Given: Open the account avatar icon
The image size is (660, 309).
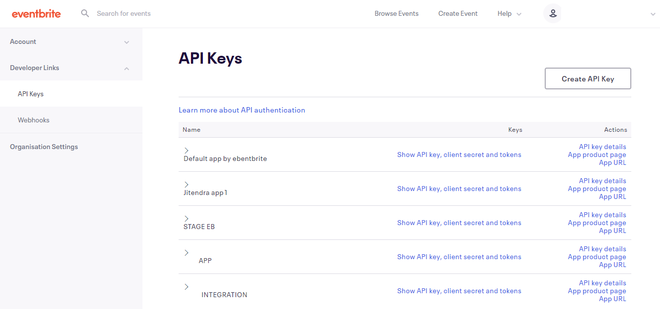Looking at the screenshot, I should coord(552,13).
